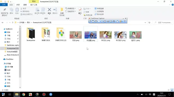Click Paste shortcut in the ribbon

click(27, 14)
